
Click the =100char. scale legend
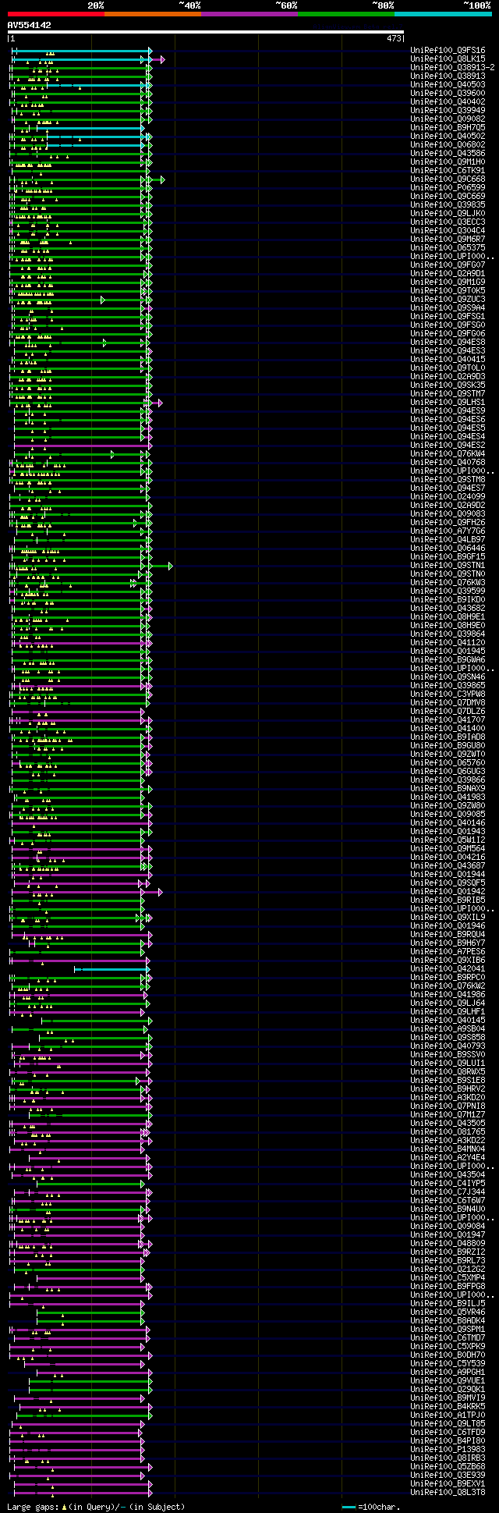click(371, 1507)
